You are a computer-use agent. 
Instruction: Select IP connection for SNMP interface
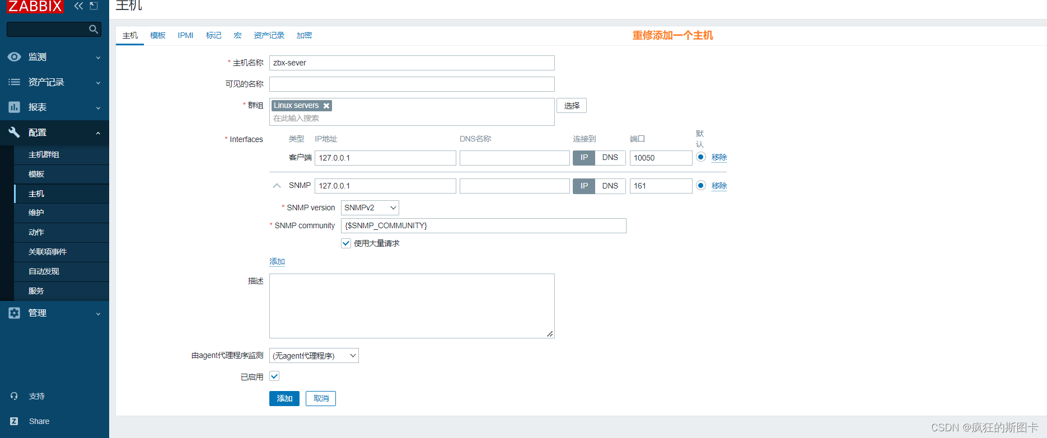pos(584,186)
